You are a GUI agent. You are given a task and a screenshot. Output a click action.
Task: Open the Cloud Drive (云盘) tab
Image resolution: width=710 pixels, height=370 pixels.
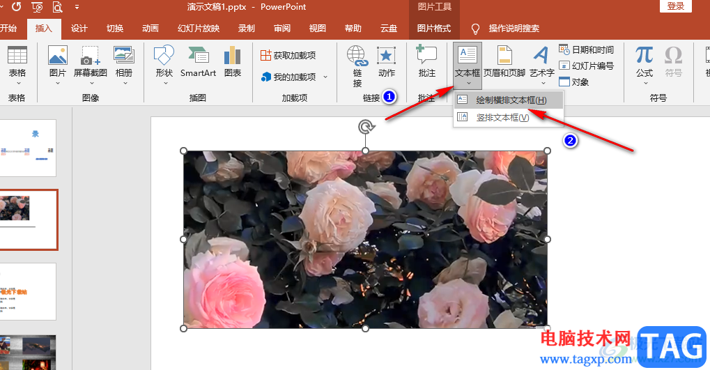coord(389,29)
